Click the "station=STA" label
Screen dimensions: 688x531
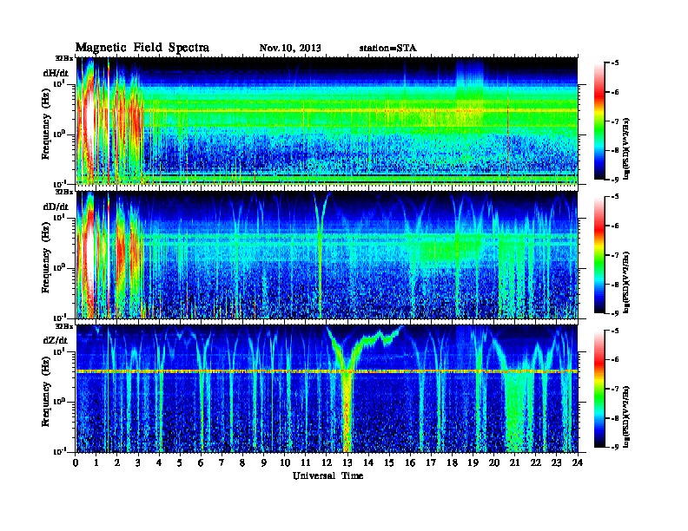click(388, 48)
